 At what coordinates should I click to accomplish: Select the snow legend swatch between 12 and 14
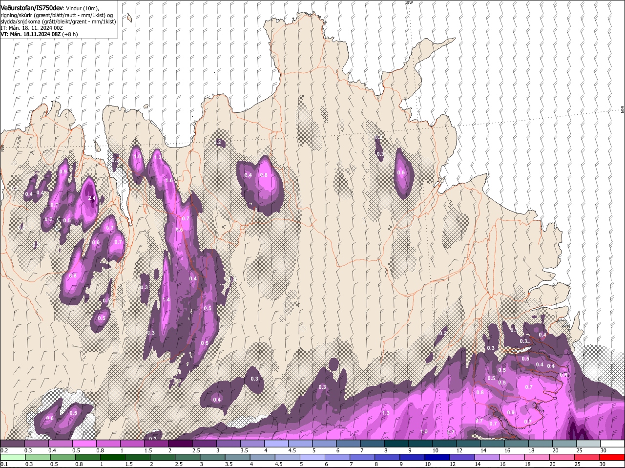pos(468,444)
